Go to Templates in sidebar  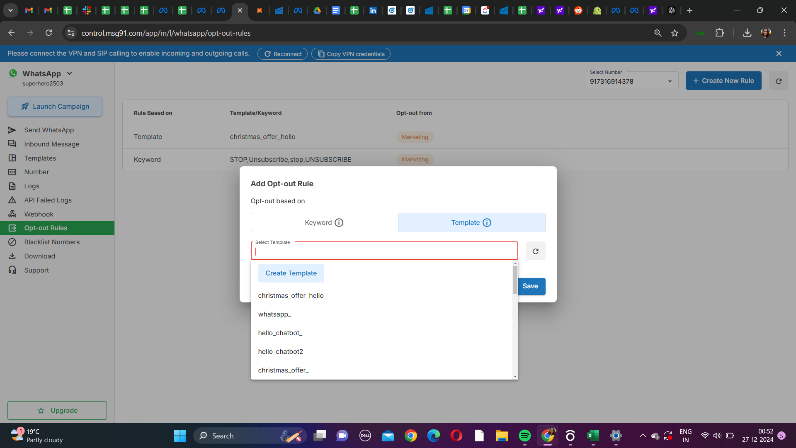pyautogui.click(x=40, y=158)
